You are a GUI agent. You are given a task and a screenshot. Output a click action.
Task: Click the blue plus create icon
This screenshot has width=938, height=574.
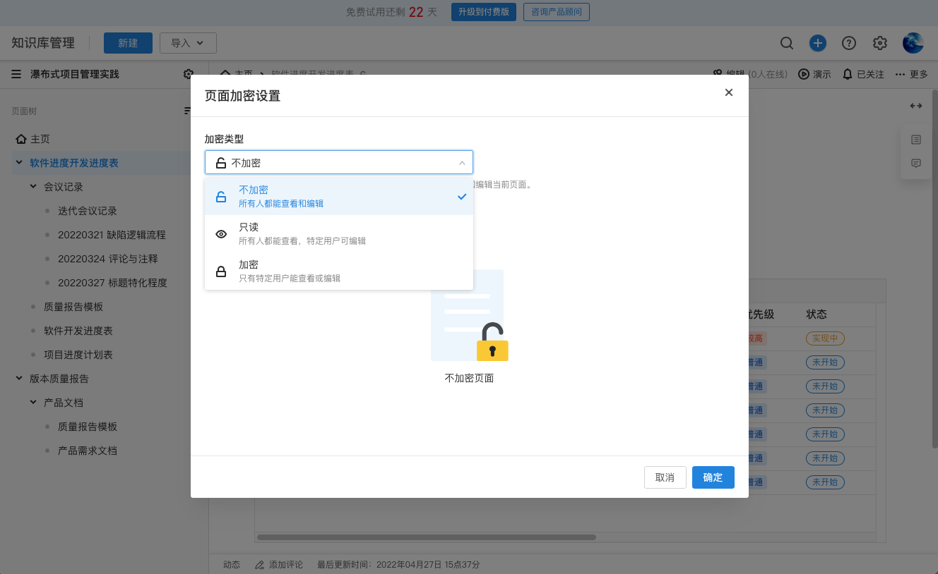click(818, 43)
